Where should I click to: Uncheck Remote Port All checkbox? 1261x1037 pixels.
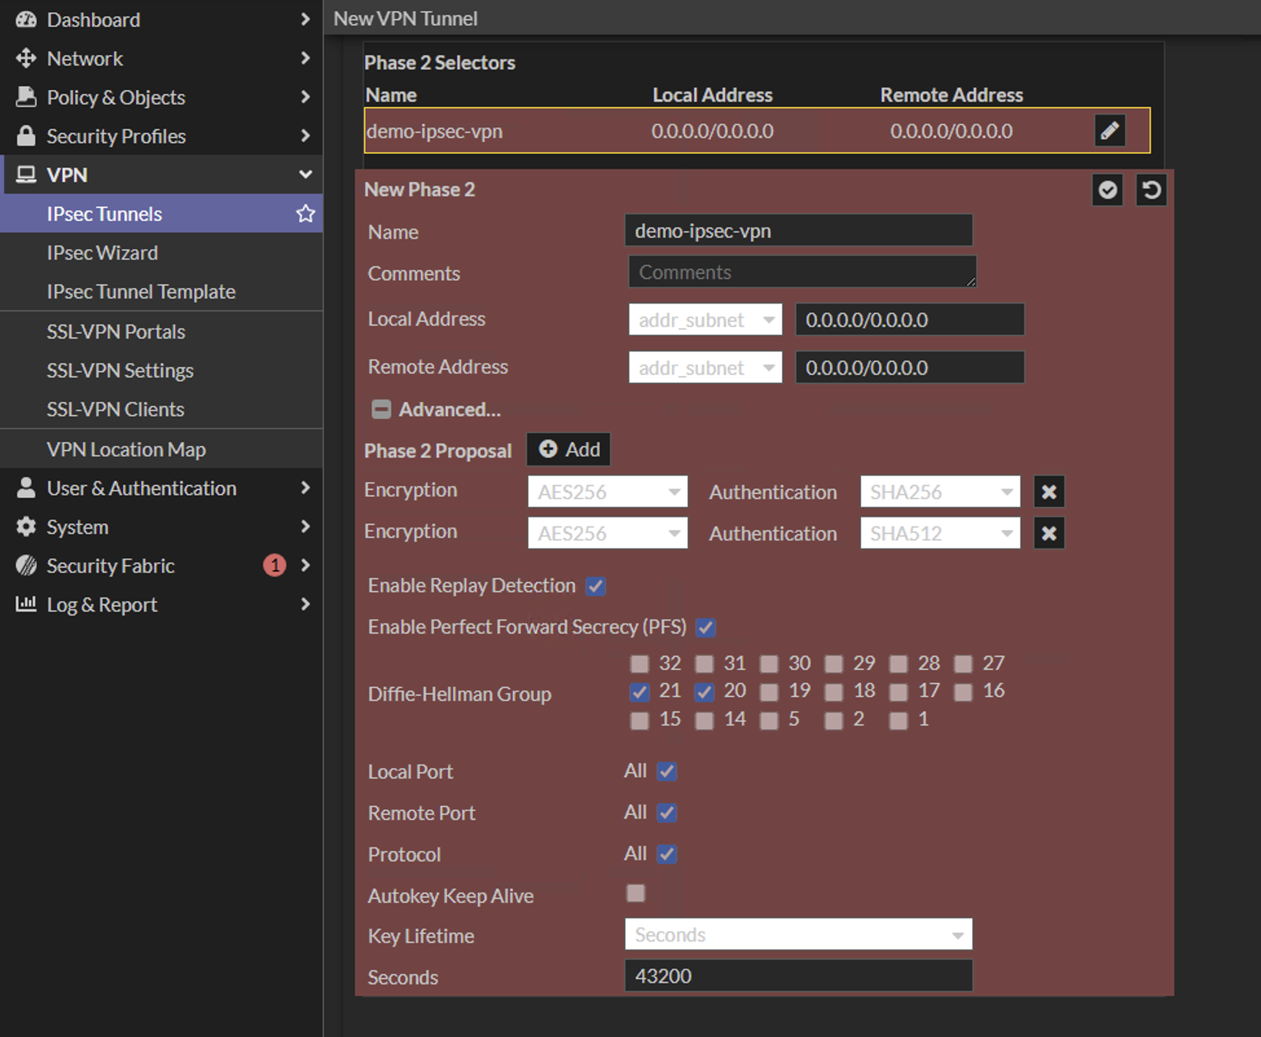pos(667,813)
